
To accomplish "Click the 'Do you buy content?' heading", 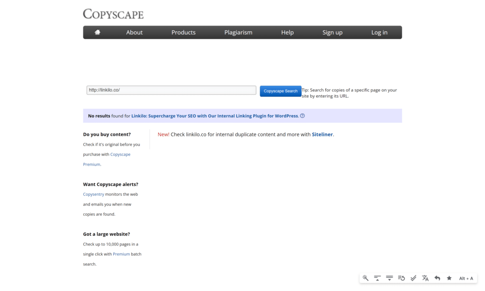I will point(107,134).
